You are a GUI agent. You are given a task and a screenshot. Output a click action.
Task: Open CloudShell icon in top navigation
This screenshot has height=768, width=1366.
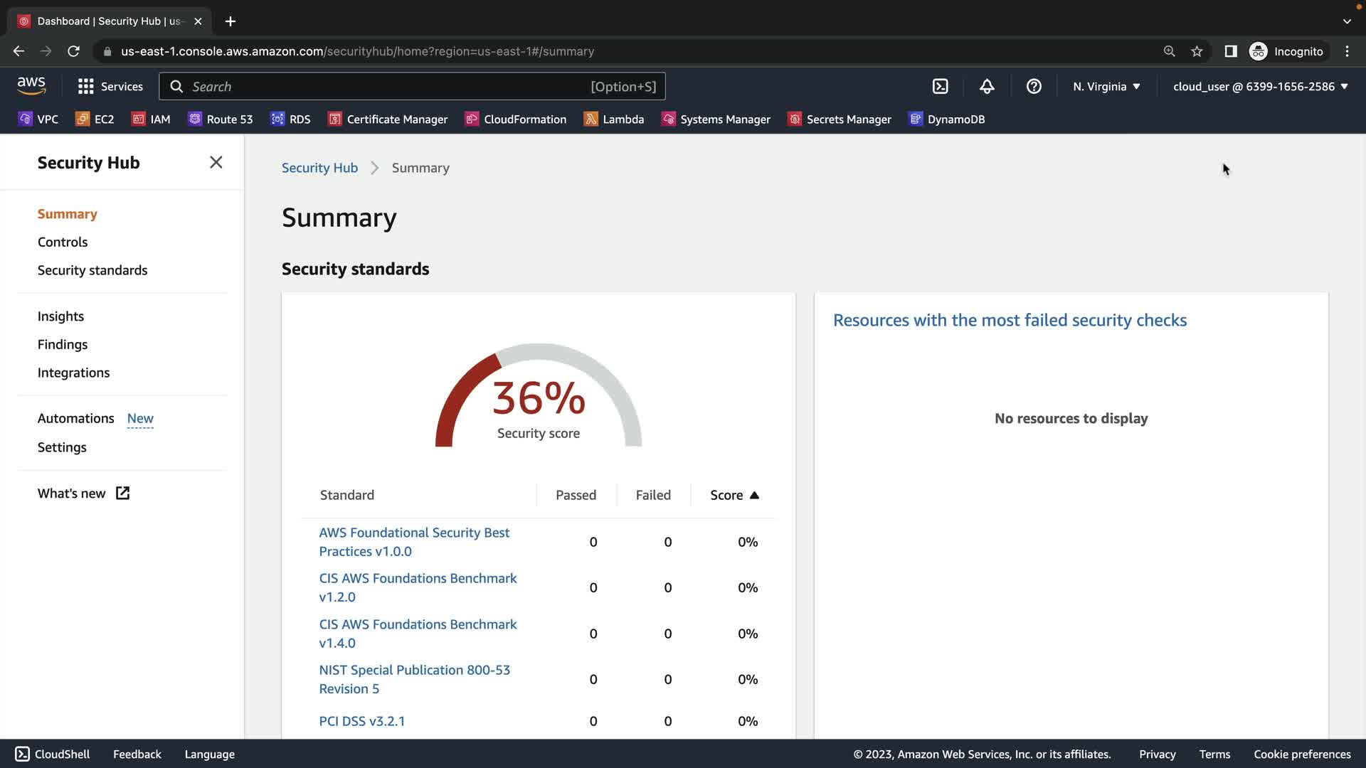tap(940, 87)
